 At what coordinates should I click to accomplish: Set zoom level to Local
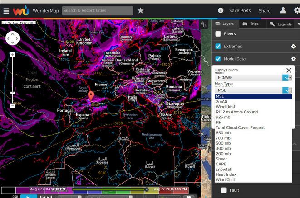pos(32,73)
